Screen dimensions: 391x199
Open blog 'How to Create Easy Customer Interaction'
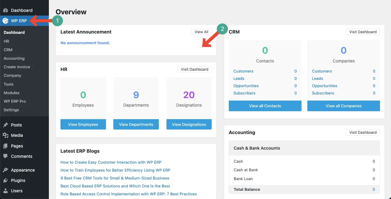(111, 162)
